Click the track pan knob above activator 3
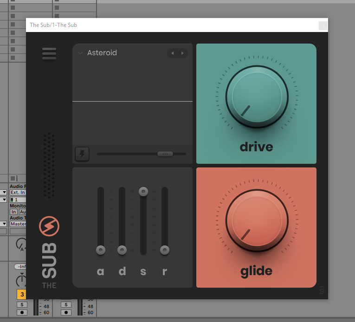The height and width of the screenshot is (322, 355). [x=21, y=280]
